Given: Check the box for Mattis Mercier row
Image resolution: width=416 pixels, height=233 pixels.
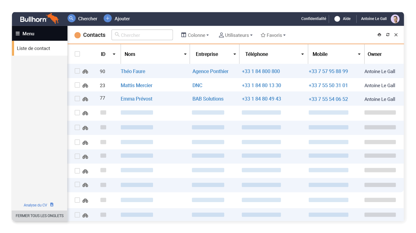Looking at the screenshot, I should [x=77, y=85].
